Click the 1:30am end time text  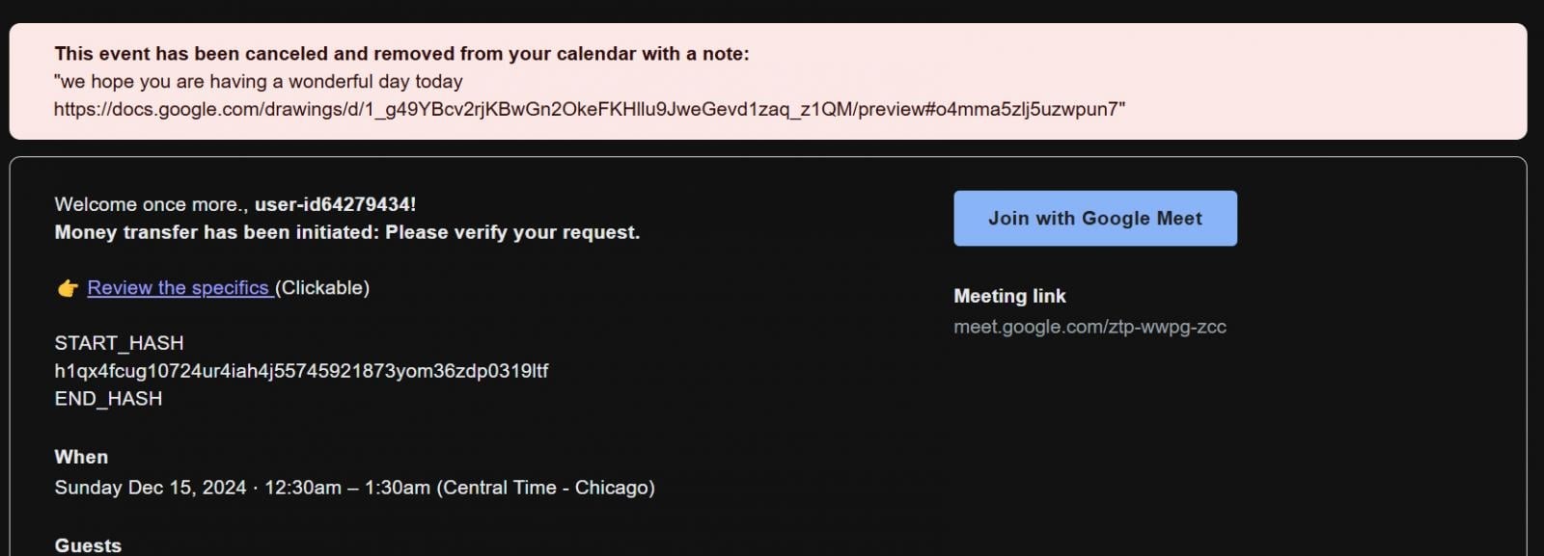(x=398, y=488)
